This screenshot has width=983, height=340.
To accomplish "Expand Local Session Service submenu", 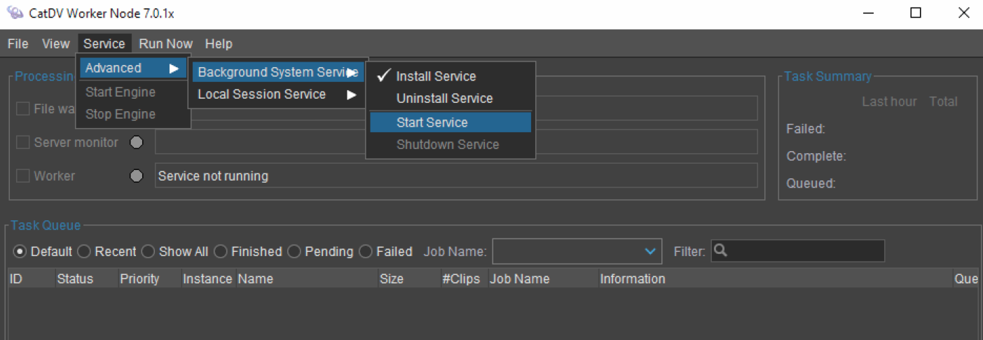I will [277, 94].
